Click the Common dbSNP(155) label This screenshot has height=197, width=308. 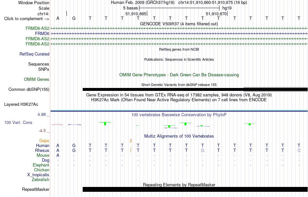[x=29, y=90]
